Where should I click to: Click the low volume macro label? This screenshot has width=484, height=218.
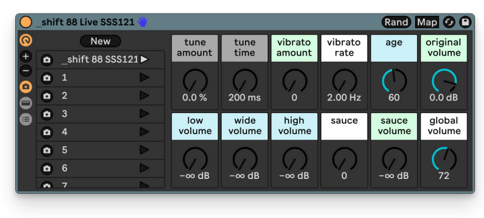point(195,126)
